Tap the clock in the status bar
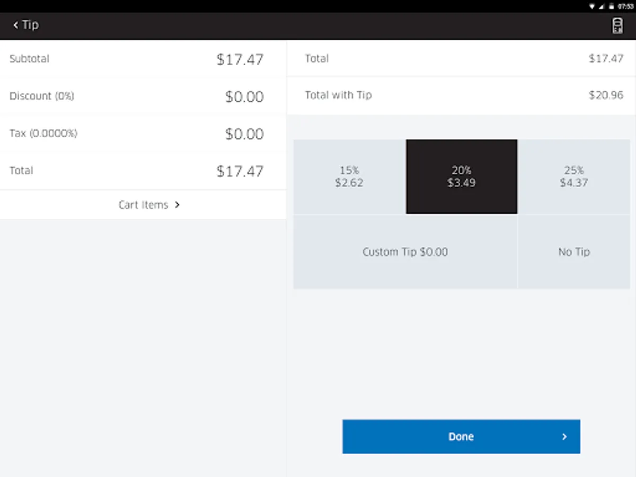 point(625,6)
